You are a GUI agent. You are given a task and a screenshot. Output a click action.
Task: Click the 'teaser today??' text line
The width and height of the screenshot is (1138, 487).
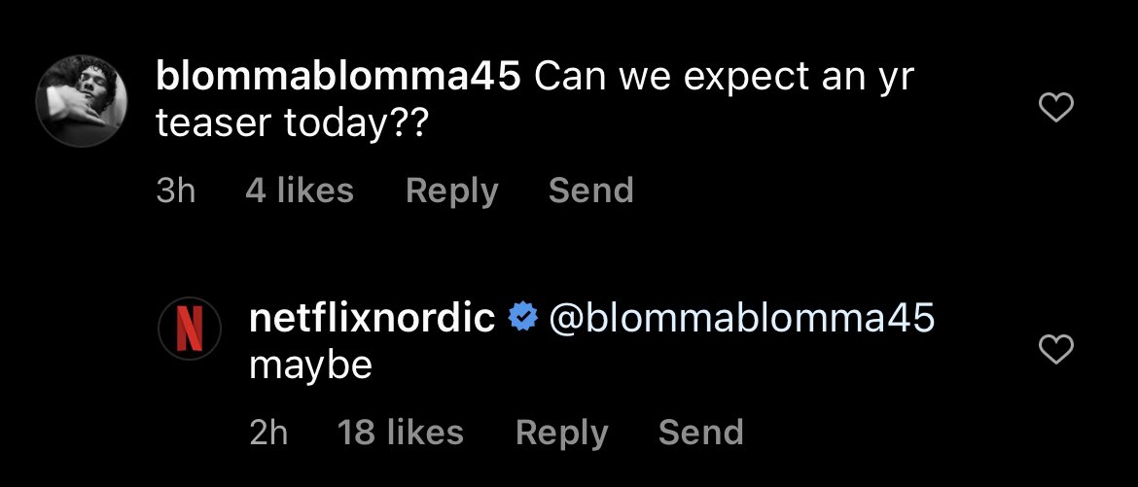tap(293, 125)
